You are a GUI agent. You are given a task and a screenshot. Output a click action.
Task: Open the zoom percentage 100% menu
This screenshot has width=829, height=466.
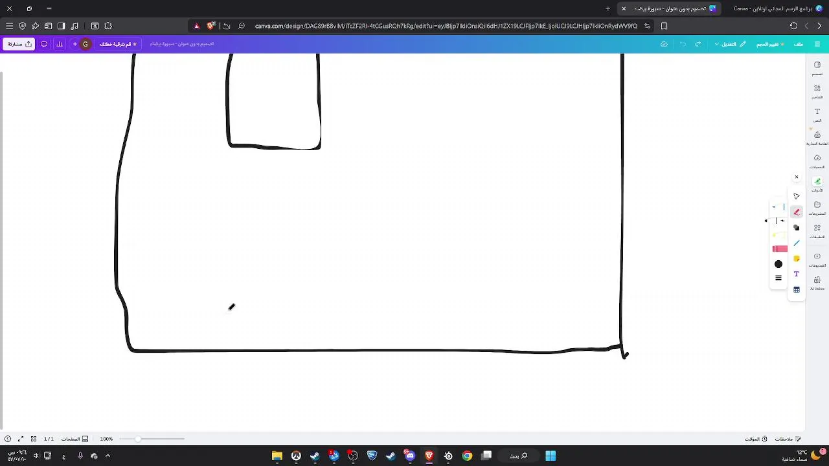[106, 439]
